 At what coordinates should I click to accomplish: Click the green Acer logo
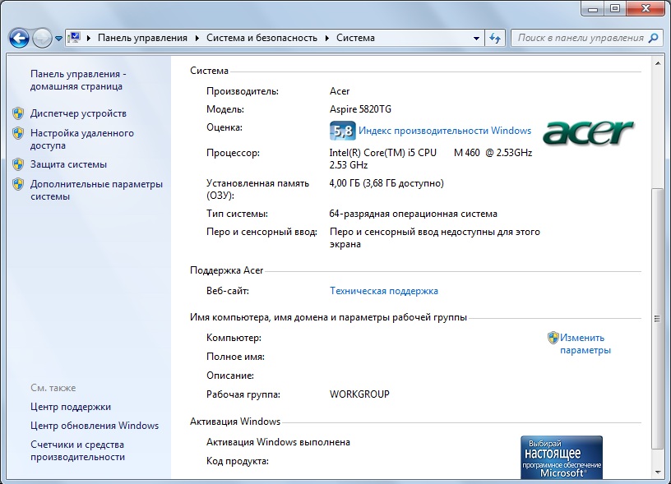pos(589,131)
